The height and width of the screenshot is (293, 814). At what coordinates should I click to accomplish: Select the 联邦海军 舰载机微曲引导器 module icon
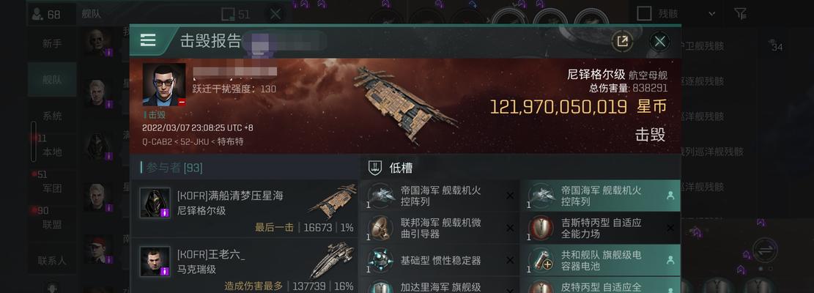tap(380, 228)
